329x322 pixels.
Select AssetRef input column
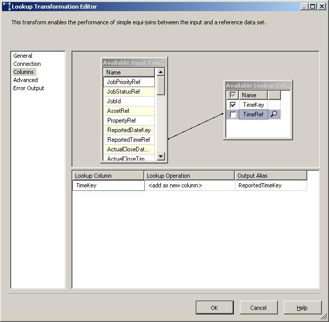[129, 111]
